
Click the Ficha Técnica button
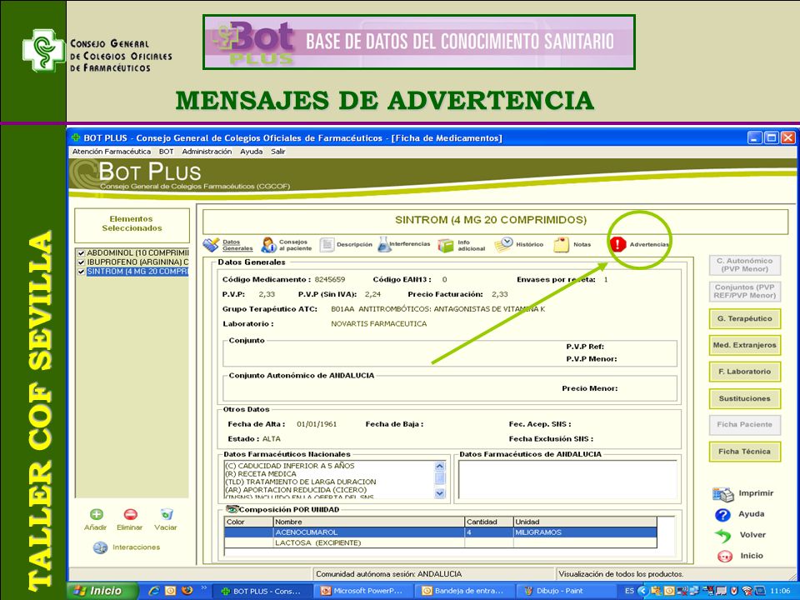click(744, 452)
